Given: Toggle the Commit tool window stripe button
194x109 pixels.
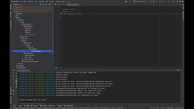Looking at the screenshot, I should tap(11, 15).
